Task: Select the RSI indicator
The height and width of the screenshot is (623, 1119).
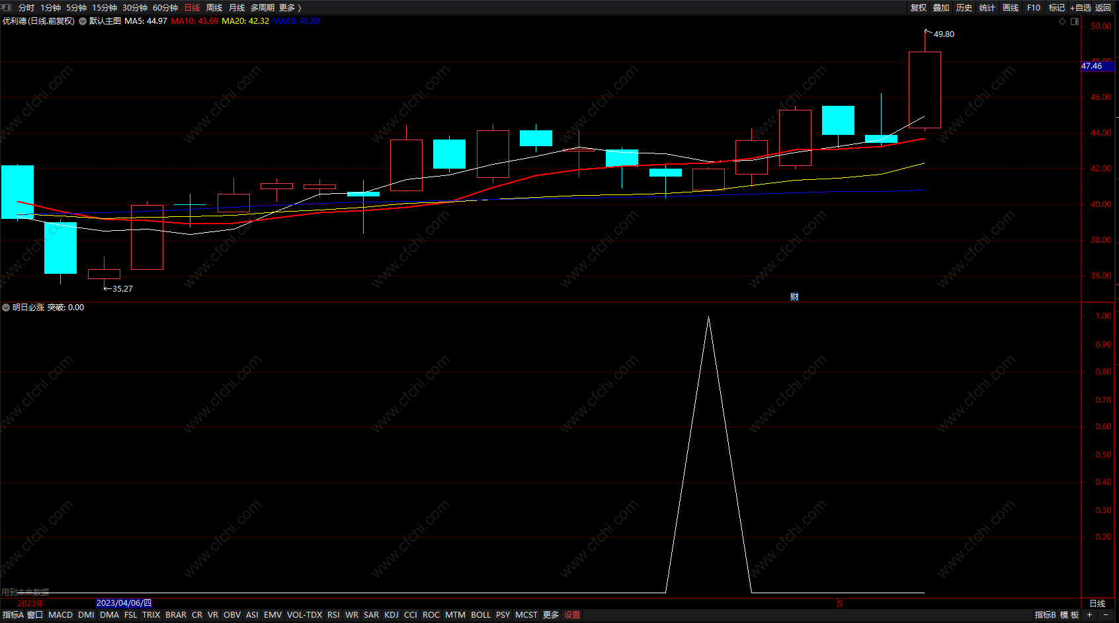Action: 333,615
